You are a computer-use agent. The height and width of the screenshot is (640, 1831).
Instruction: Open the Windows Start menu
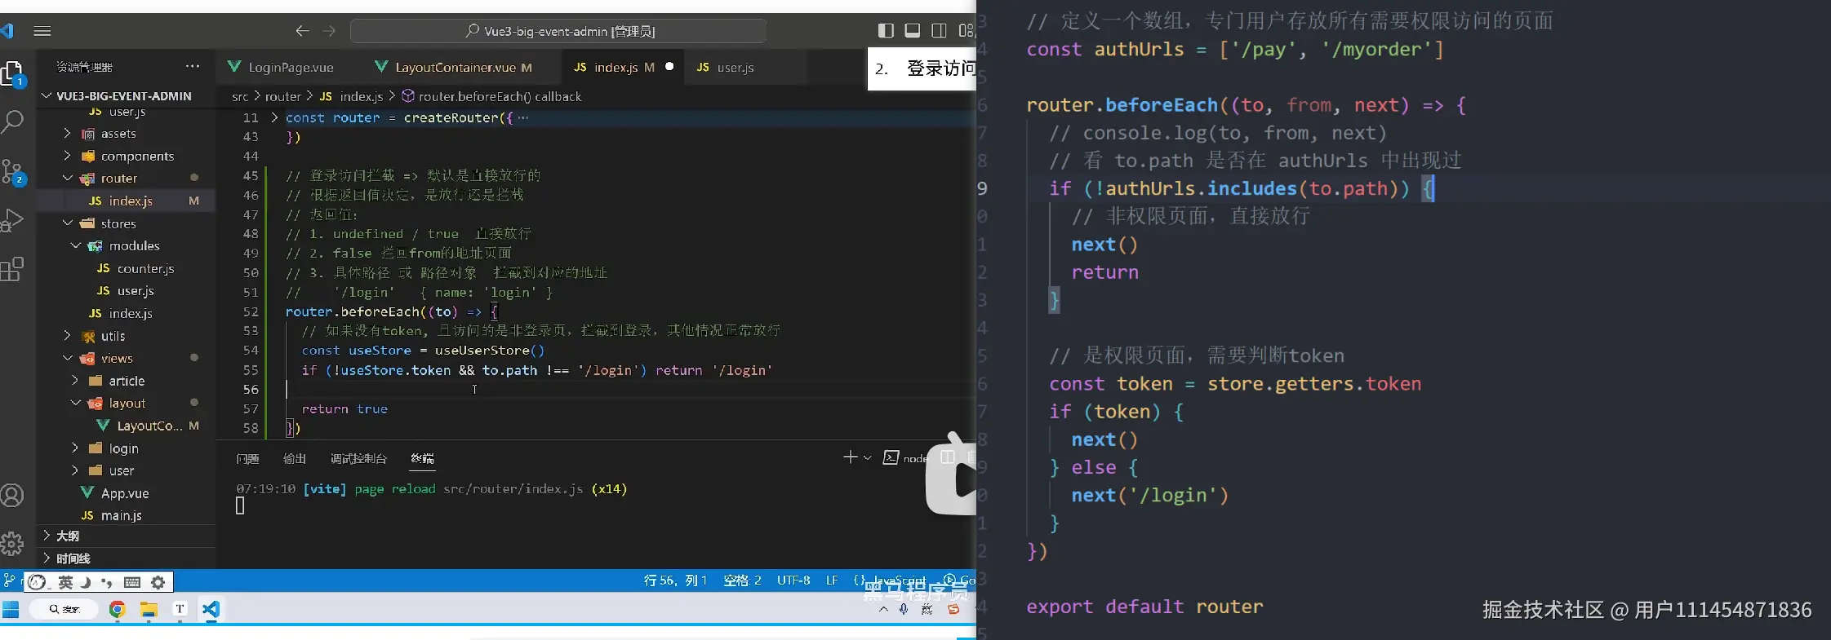[x=11, y=609]
